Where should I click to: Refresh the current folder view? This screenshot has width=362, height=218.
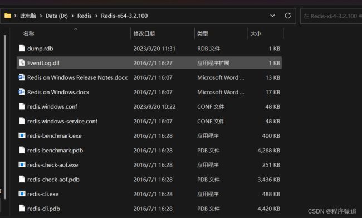click(x=288, y=16)
